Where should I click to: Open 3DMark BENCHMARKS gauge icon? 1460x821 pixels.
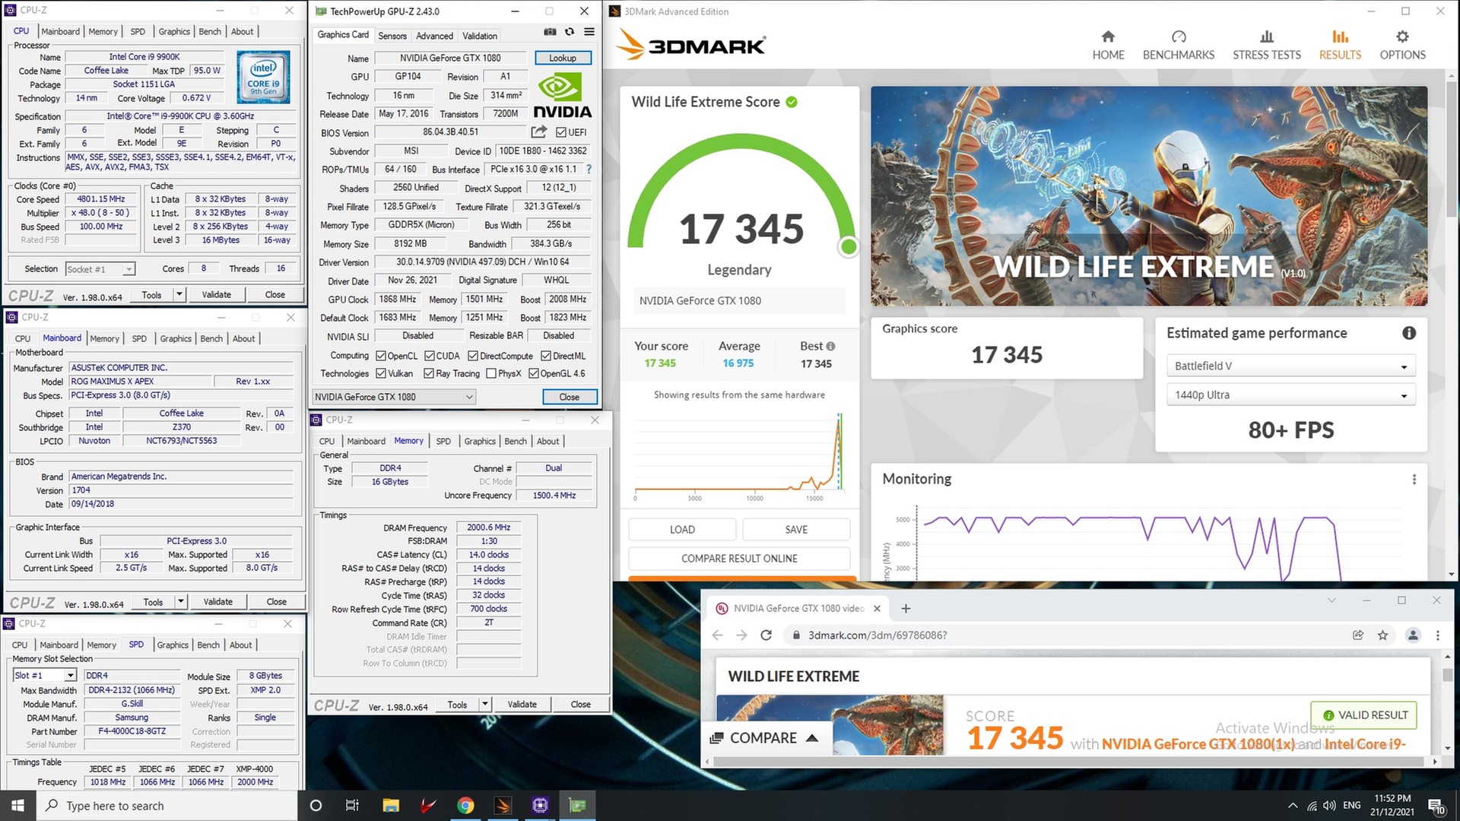tap(1179, 36)
